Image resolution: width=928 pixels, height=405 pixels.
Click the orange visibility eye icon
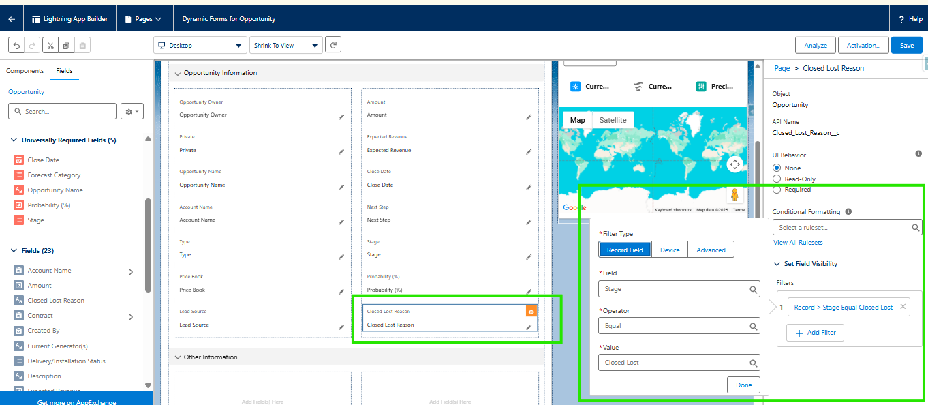(x=531, y=311)
